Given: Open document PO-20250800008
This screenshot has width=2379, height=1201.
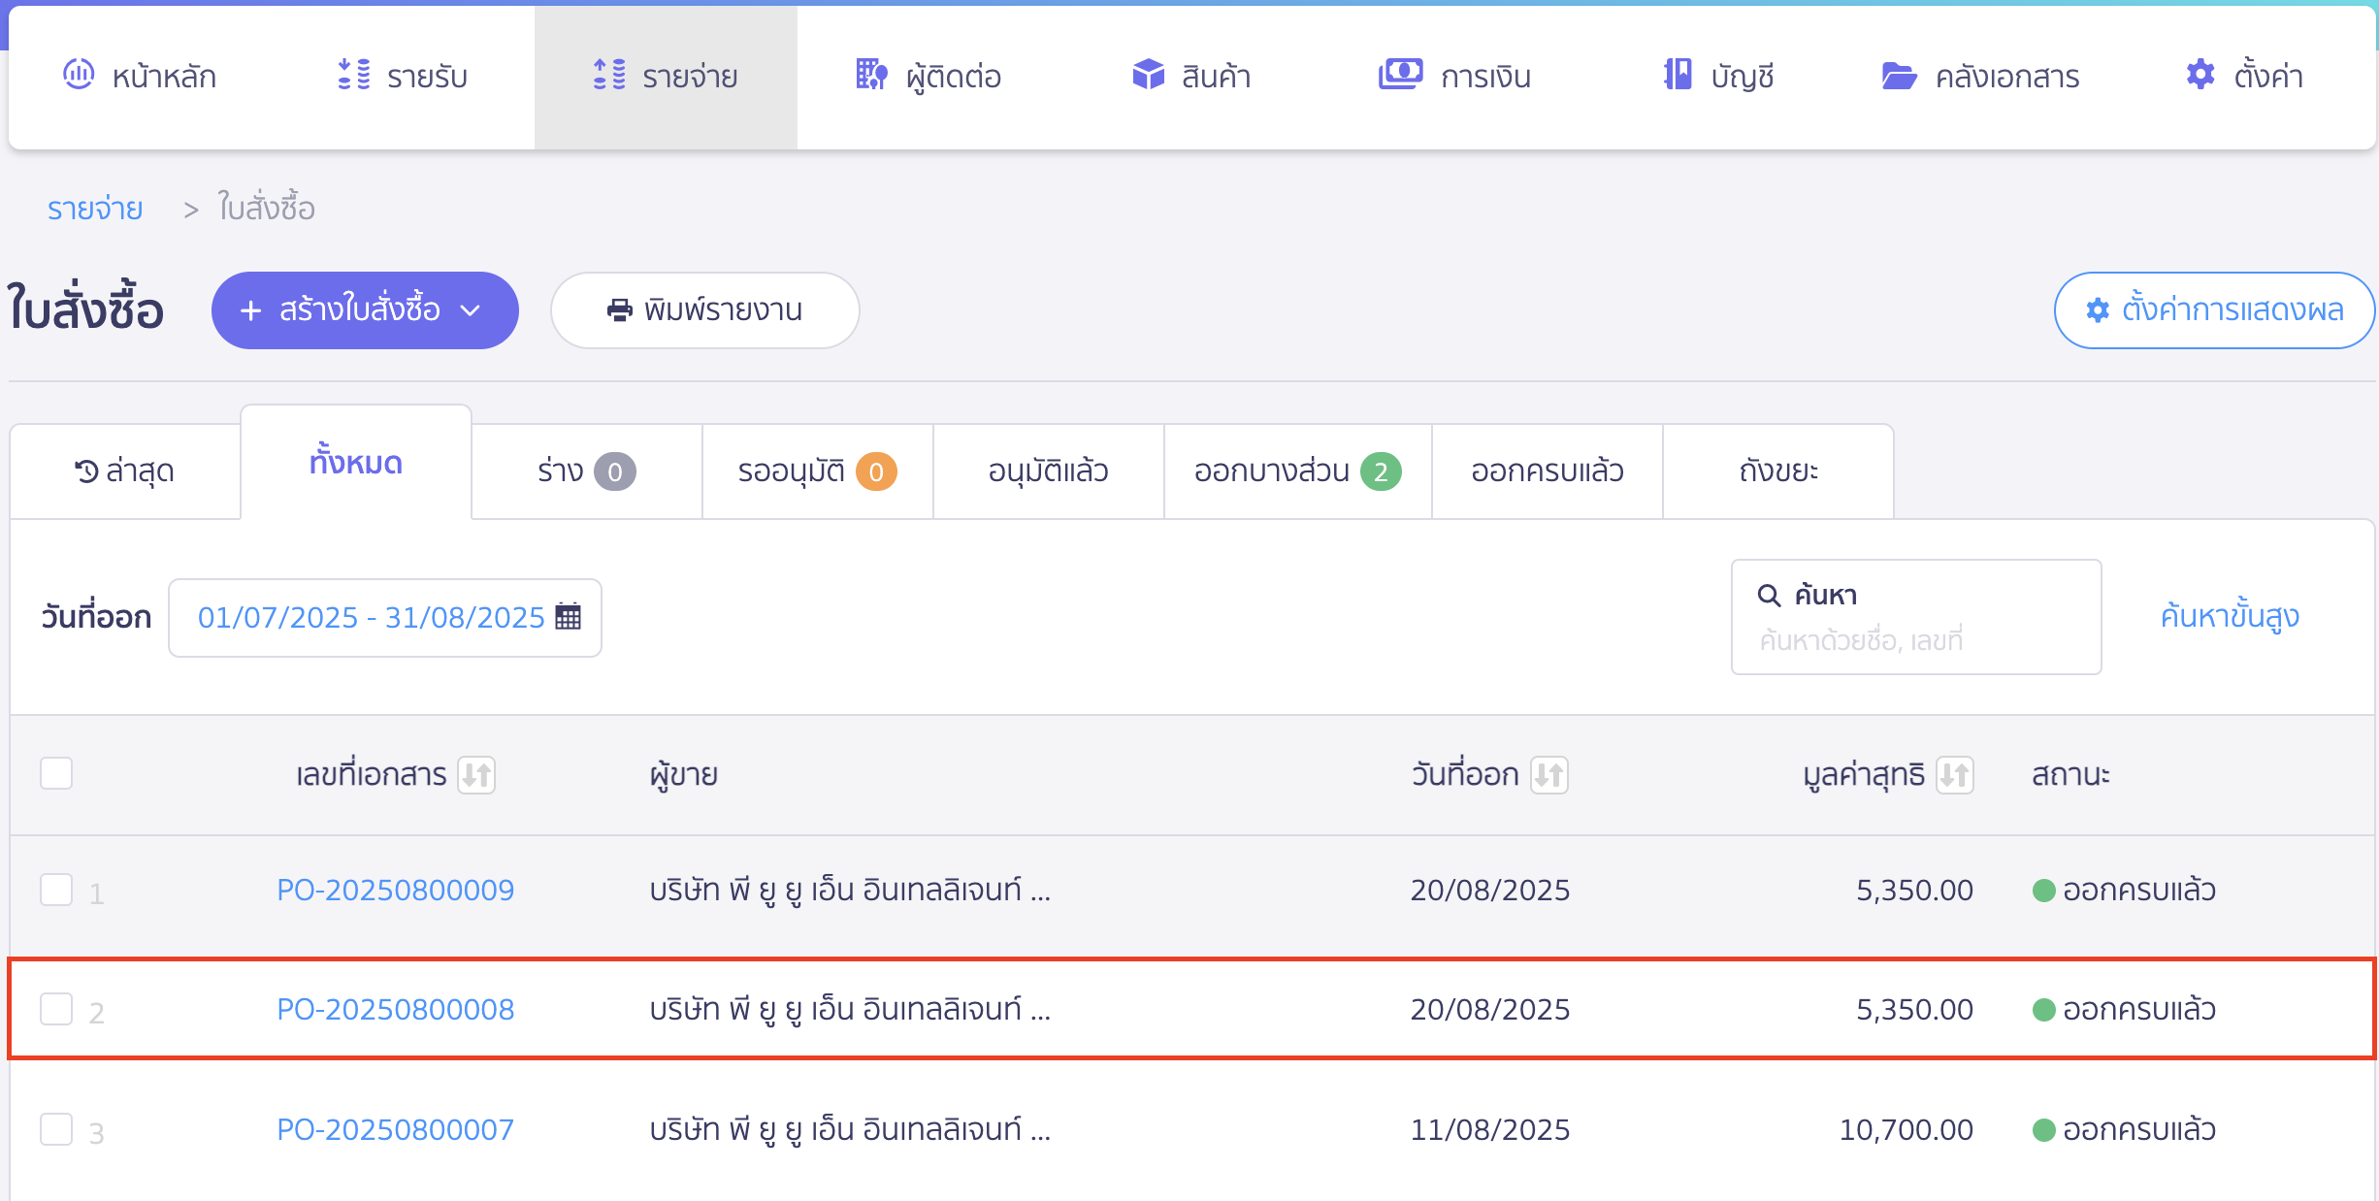Looking at the screenshot, I should pos(396,1009).
